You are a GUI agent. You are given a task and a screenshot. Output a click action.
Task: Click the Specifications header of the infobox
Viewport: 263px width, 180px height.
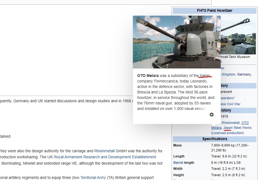tap(215, 139)
